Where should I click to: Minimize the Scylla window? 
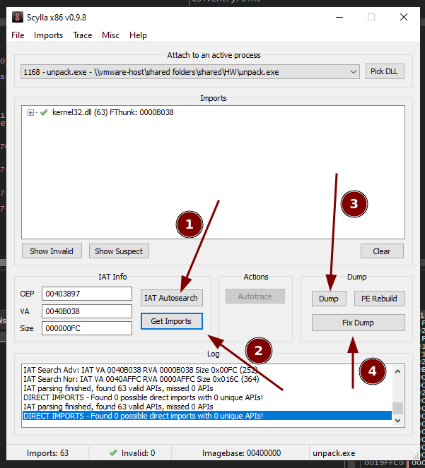coord(339,18)
